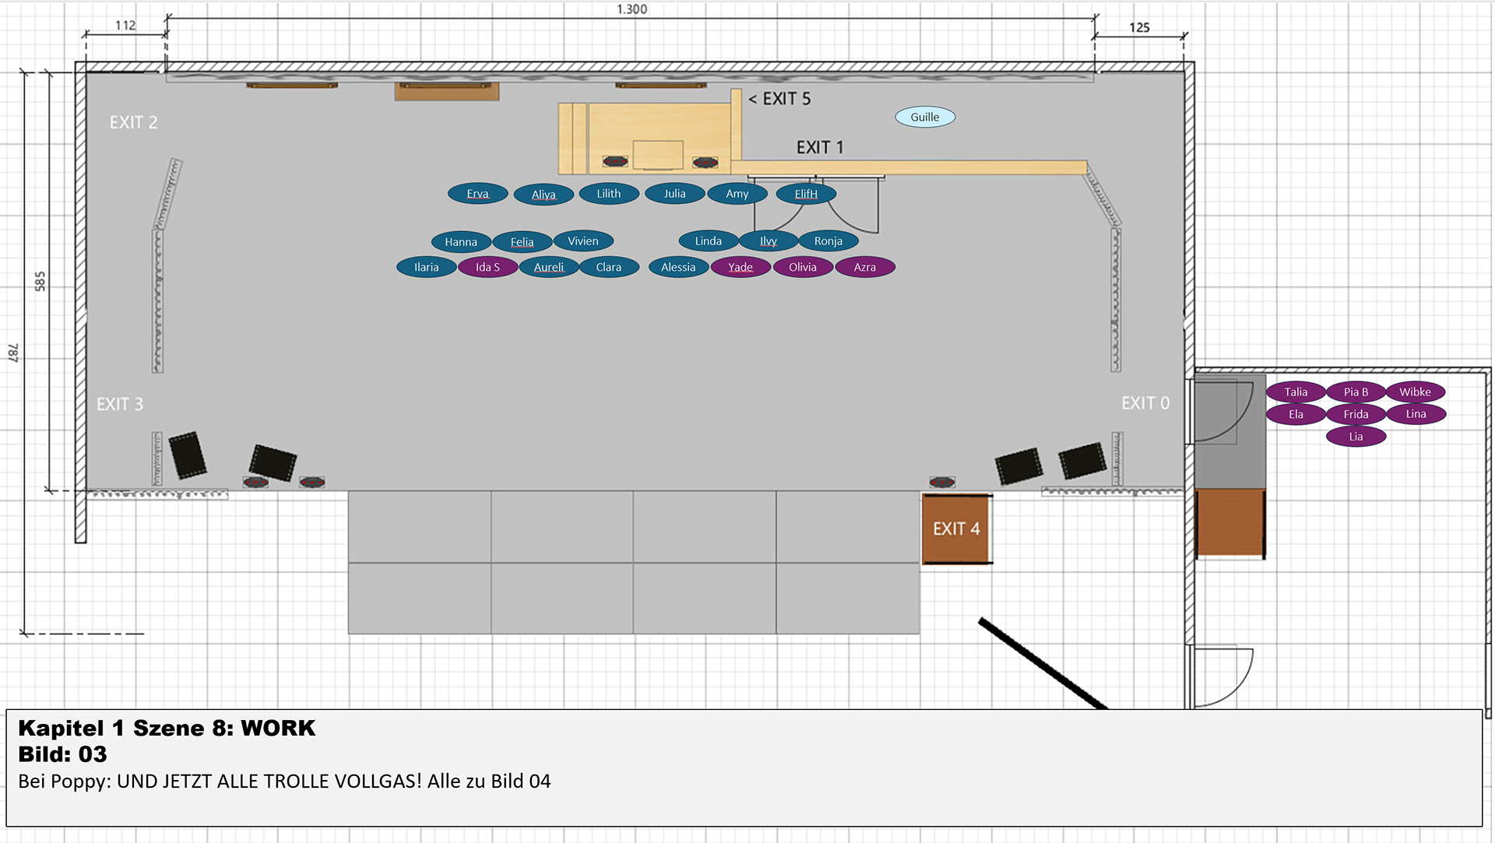Click the Erva performer oval
The width and height of the screenshot is (1495, 843).
point(477,194)
